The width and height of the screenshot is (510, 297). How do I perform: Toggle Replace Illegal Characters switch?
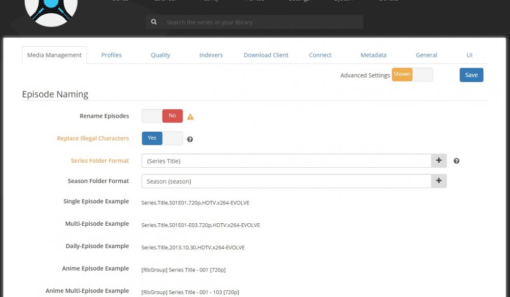point(162,138)
